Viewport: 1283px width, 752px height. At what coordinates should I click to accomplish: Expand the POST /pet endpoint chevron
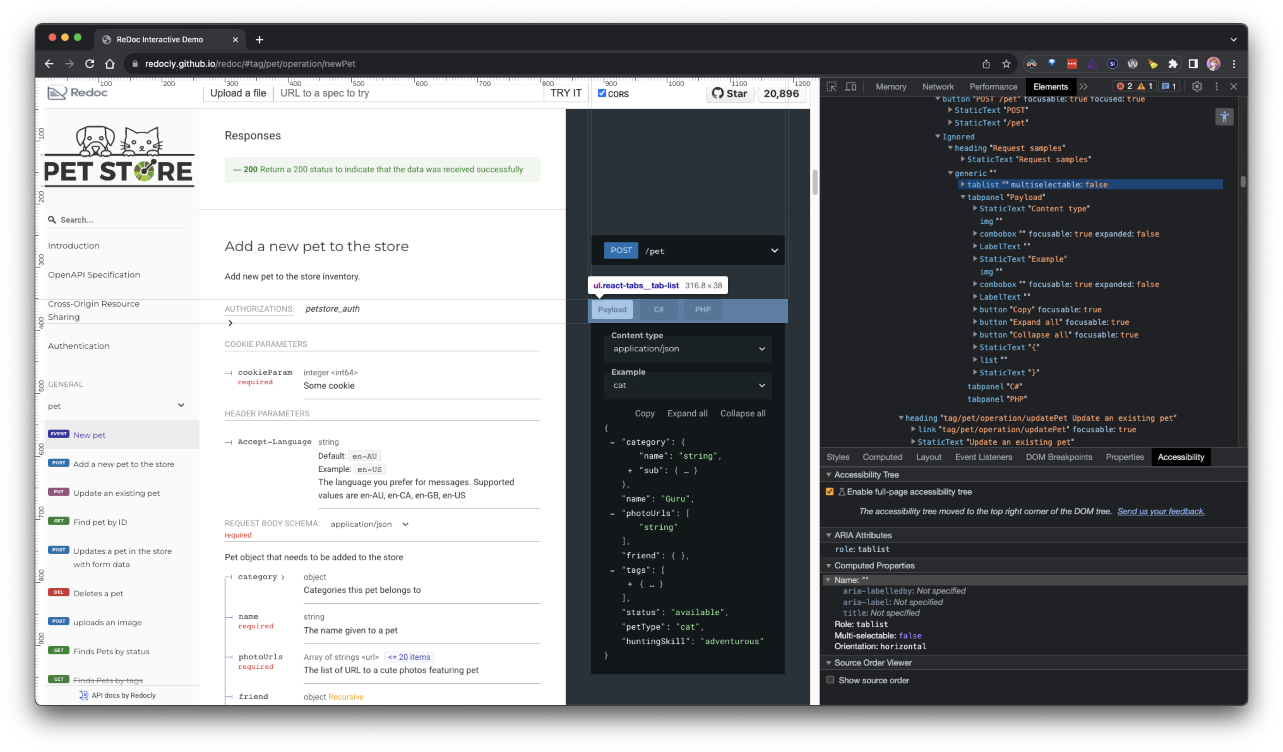(x=774, y=250)
